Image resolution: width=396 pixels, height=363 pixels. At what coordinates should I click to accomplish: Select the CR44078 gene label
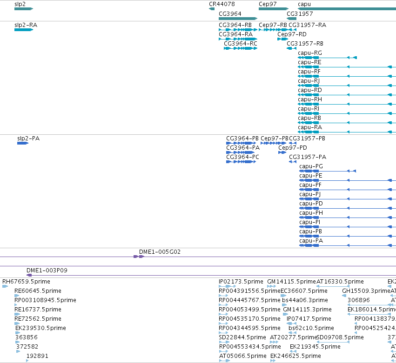(x=222, y=4)
